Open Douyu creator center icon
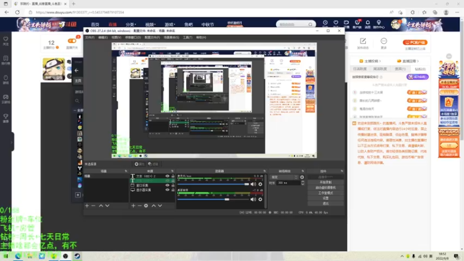Screen dimensions: 464x261 coord(379,24)
